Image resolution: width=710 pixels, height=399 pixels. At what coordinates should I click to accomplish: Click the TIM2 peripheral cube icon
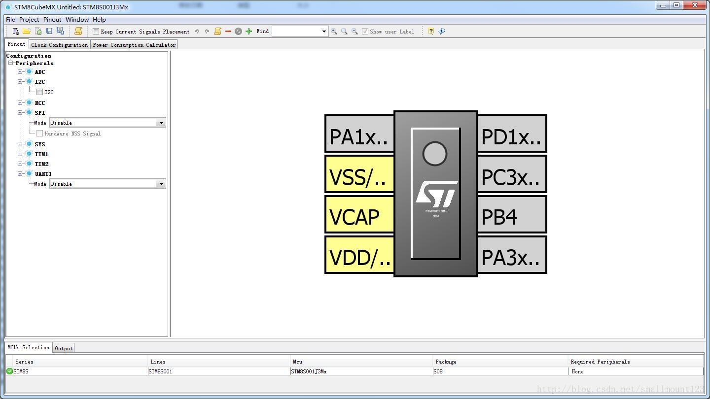29,164
